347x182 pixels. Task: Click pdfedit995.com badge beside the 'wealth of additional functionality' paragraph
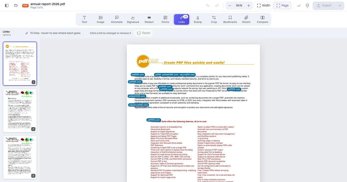137,96
